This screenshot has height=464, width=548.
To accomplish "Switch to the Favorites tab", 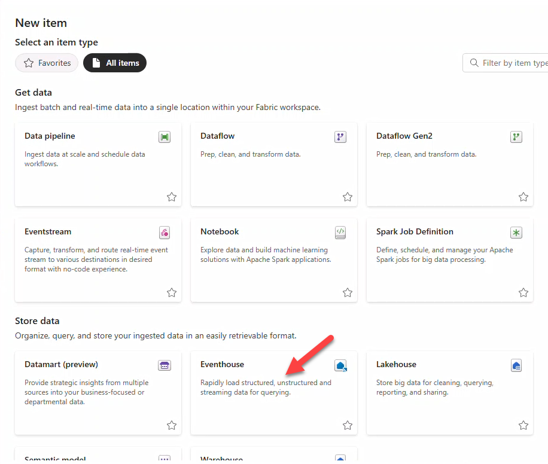I will click(47, 63).
